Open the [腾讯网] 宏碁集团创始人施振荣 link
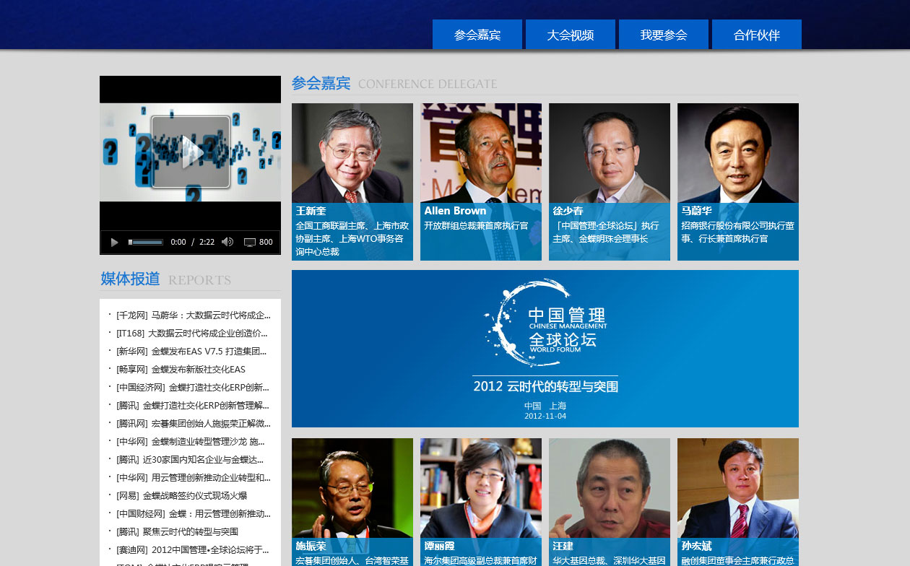The width and height of the screenshot is (910, 566). click(x=194, y=424)
